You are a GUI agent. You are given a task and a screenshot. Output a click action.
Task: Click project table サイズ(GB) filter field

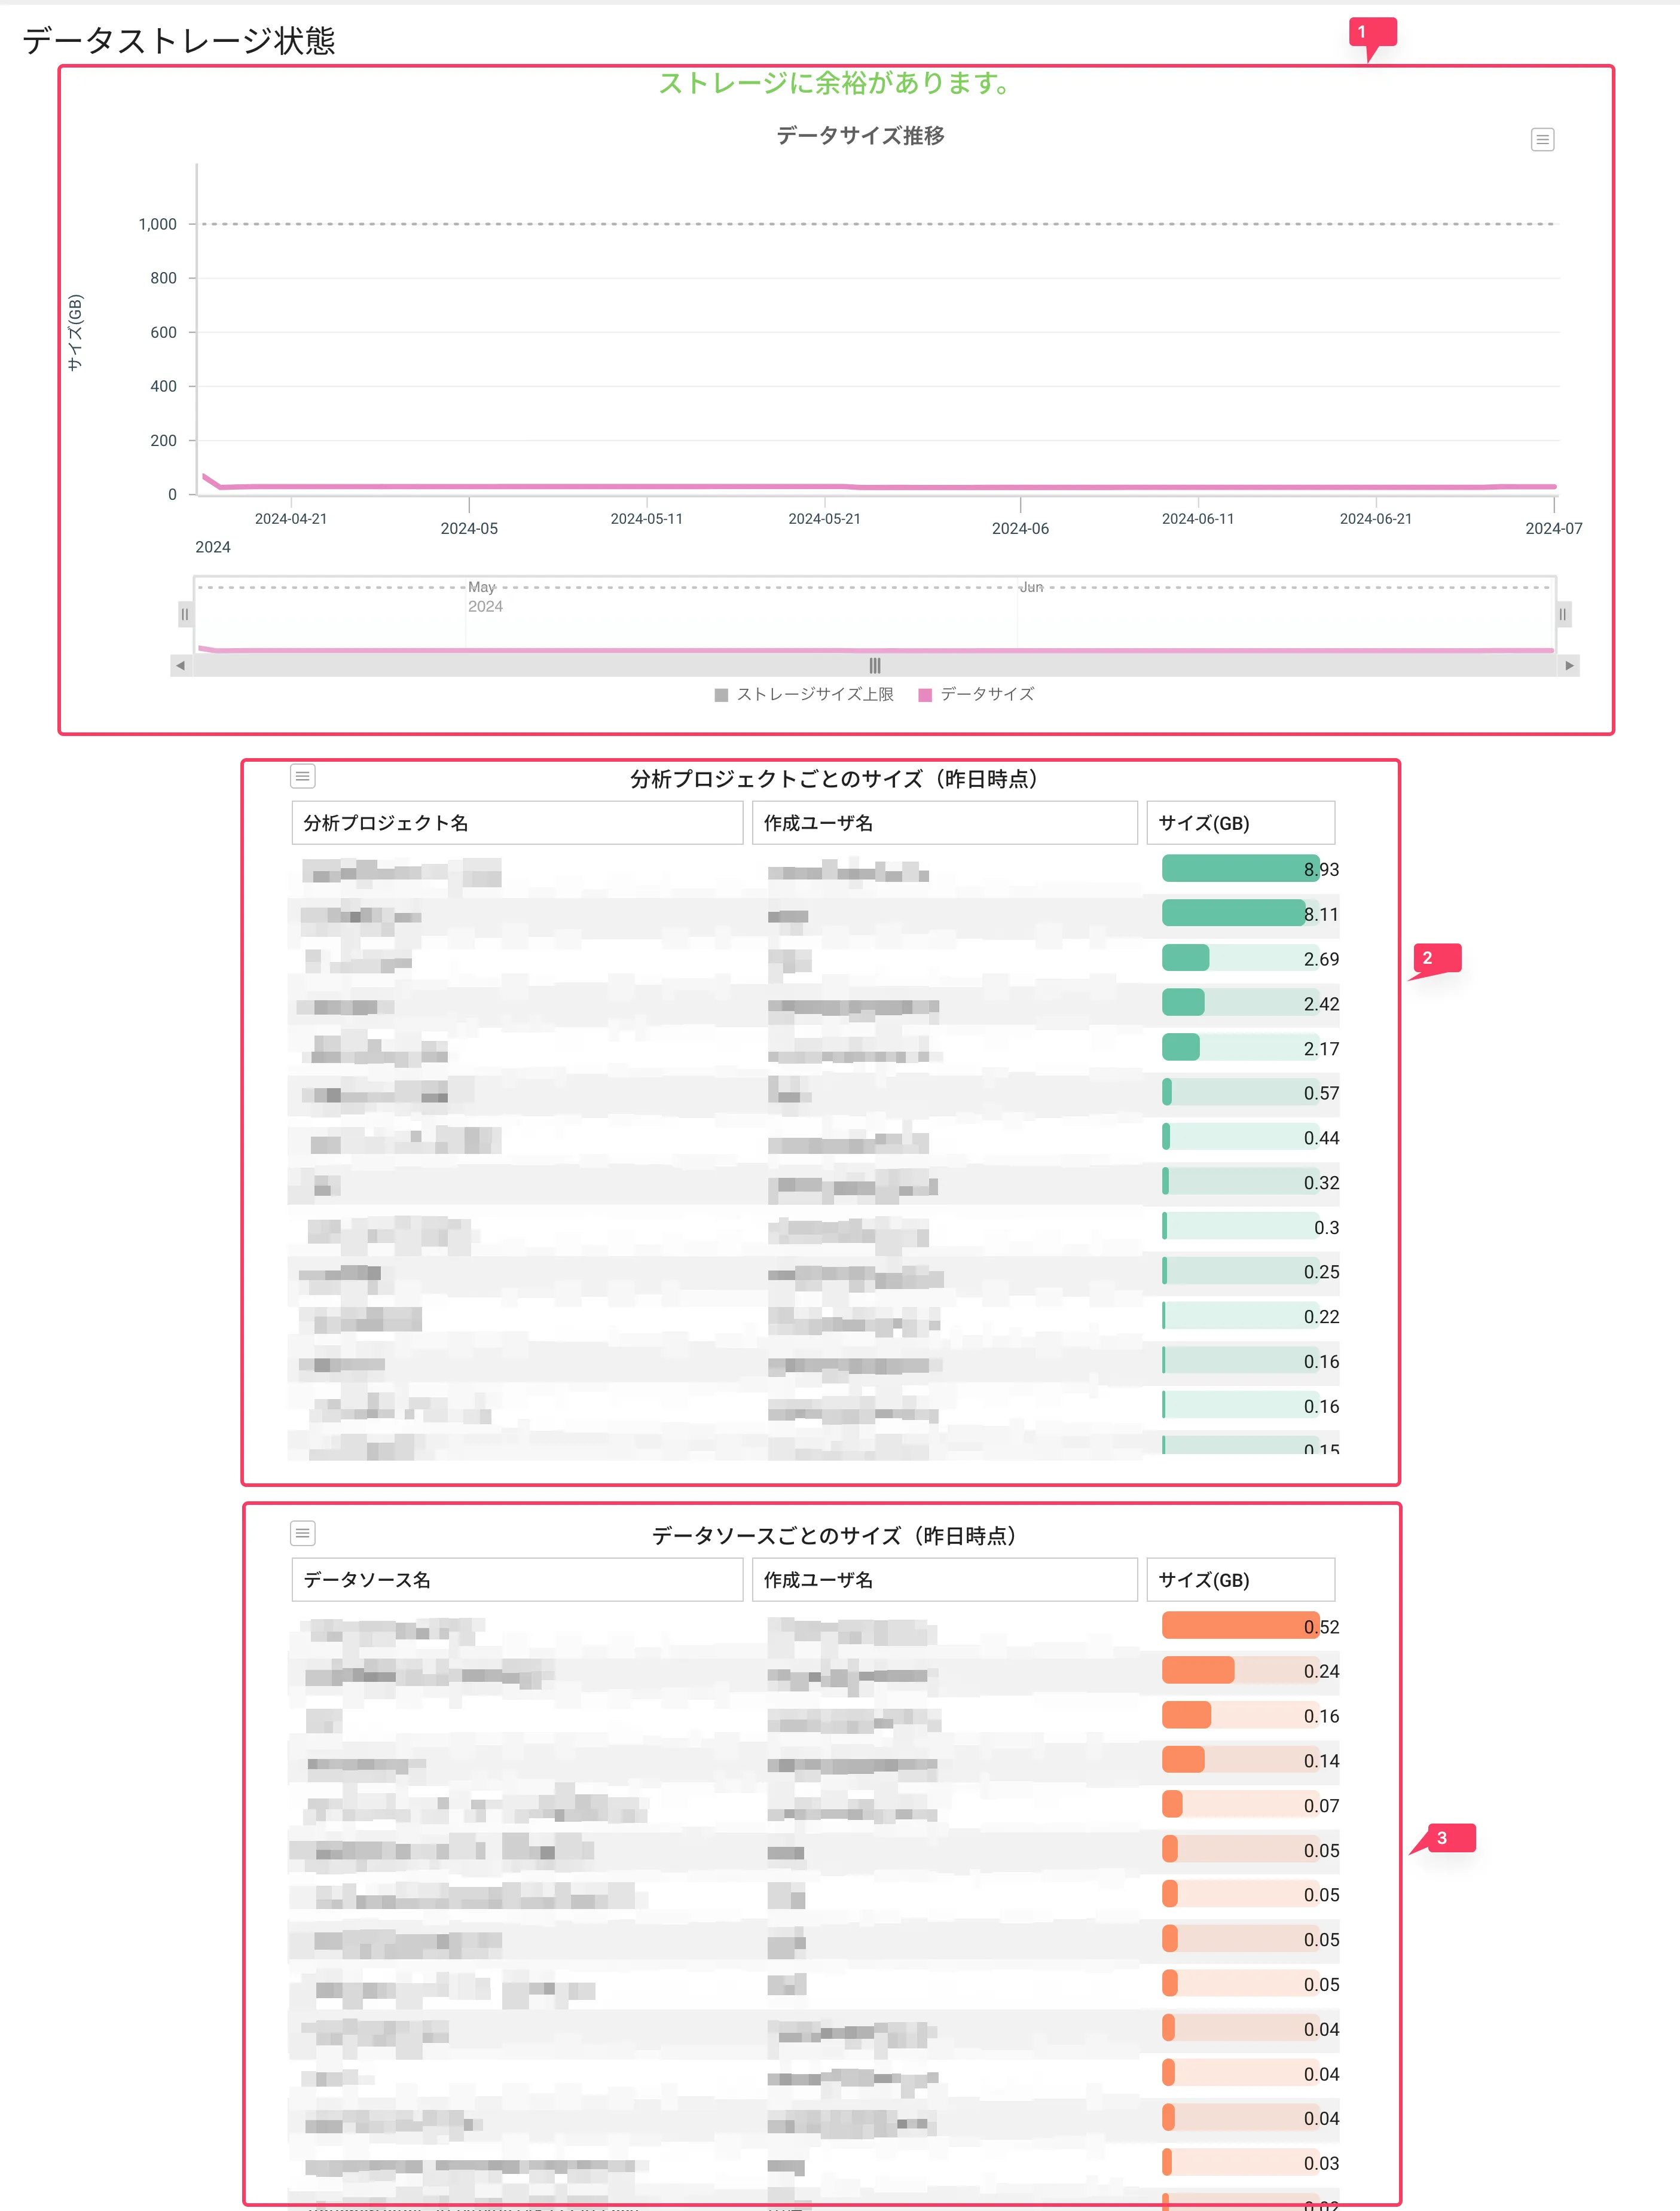pos(1240,823)
